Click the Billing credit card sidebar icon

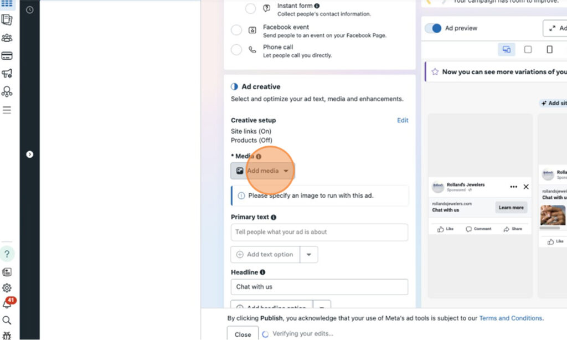coord(7,56)
